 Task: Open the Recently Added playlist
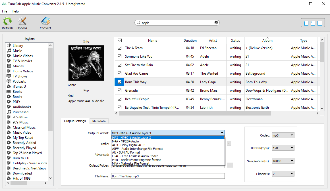pos(24,143)
